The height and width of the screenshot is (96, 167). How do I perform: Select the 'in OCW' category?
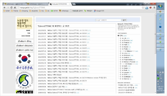[125, 74]
